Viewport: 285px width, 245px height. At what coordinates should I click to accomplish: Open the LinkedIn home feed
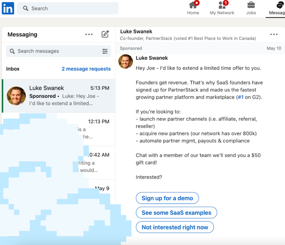[193, 9]
